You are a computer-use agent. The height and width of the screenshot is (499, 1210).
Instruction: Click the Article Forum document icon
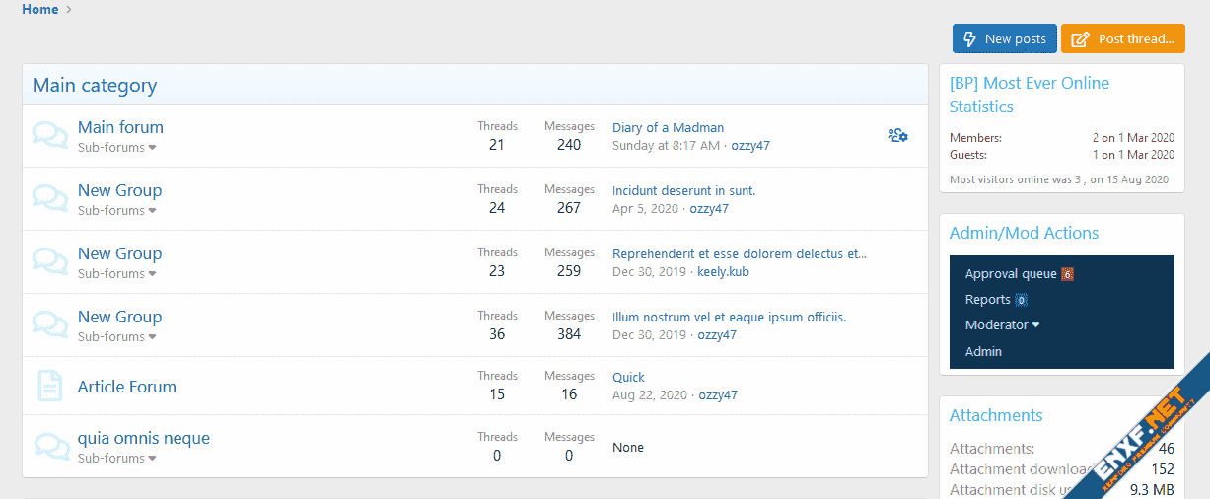(49, 386)
